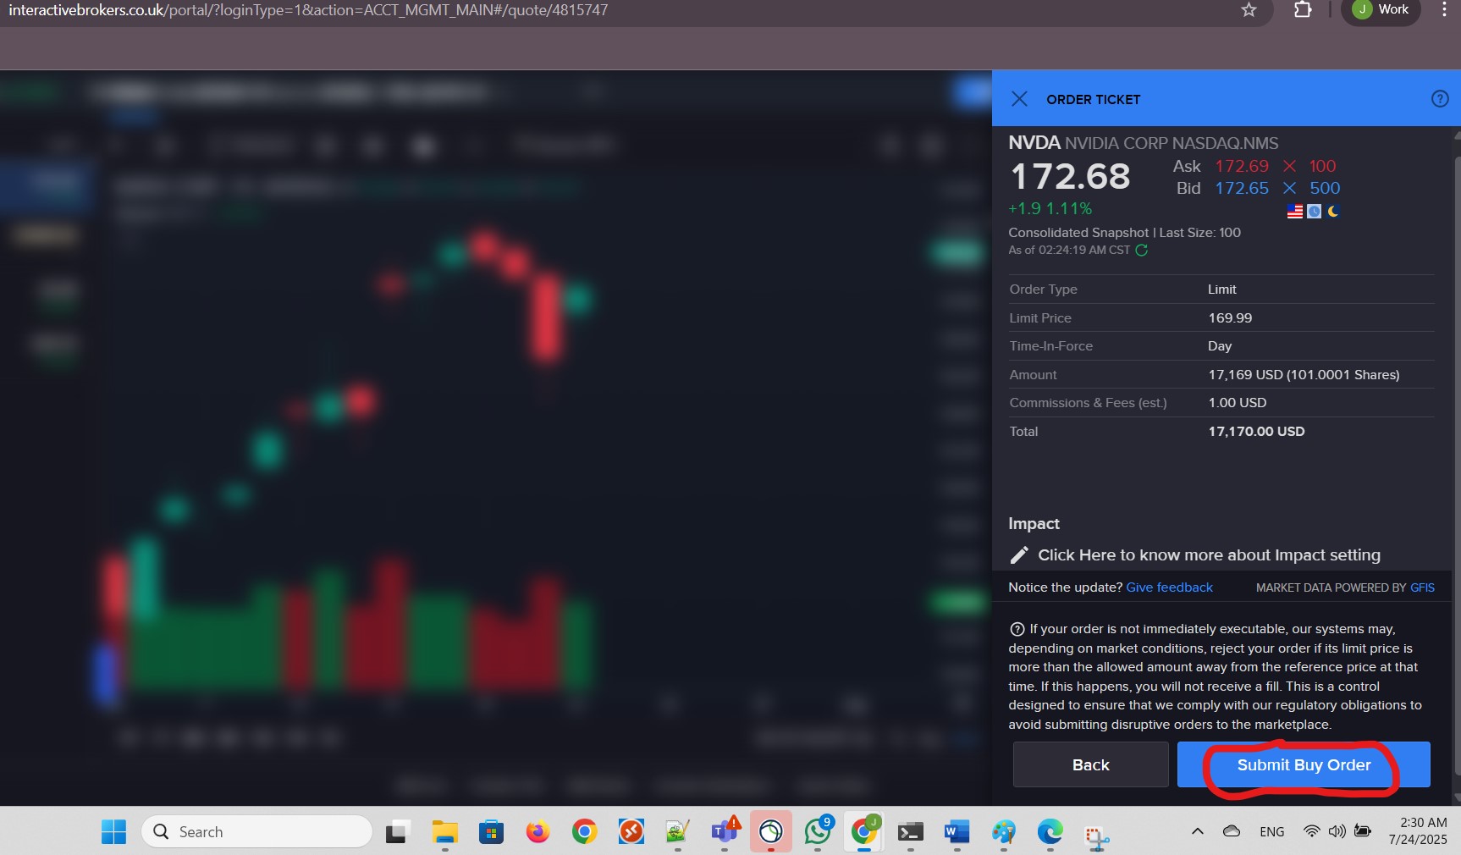Screen dimensions: 1461x855
Task: Click the Impact section heading
Action: [1034, 524]
